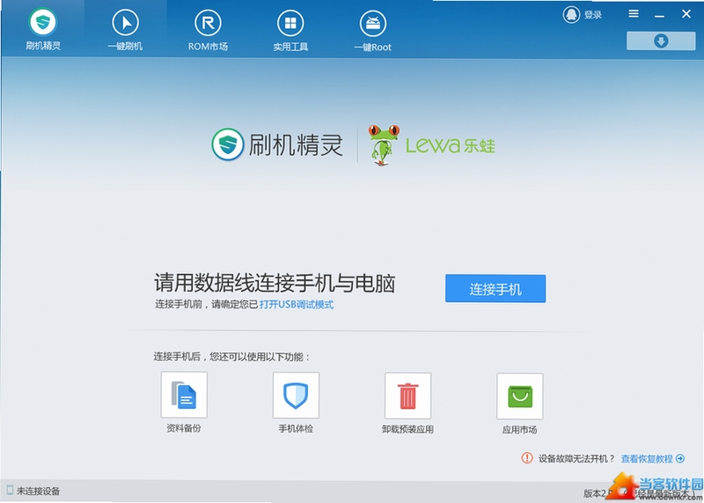Click the 手机体检 shield icon

coord(296,396)
